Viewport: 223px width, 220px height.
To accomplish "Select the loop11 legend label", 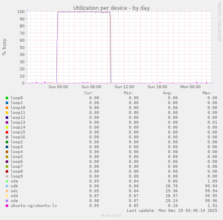I will 18,113.
